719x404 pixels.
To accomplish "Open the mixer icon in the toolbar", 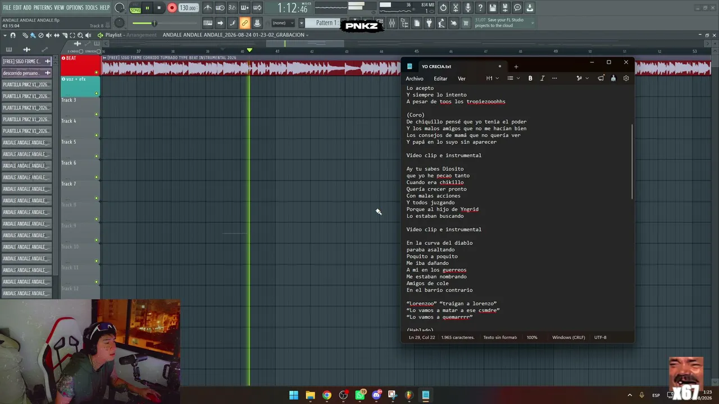I will click(x=392, y=23).
